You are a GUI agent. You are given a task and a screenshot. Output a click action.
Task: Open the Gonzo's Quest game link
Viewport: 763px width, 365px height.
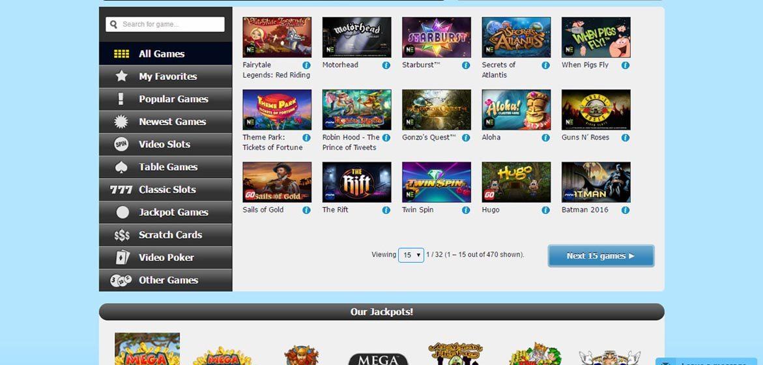429,138
